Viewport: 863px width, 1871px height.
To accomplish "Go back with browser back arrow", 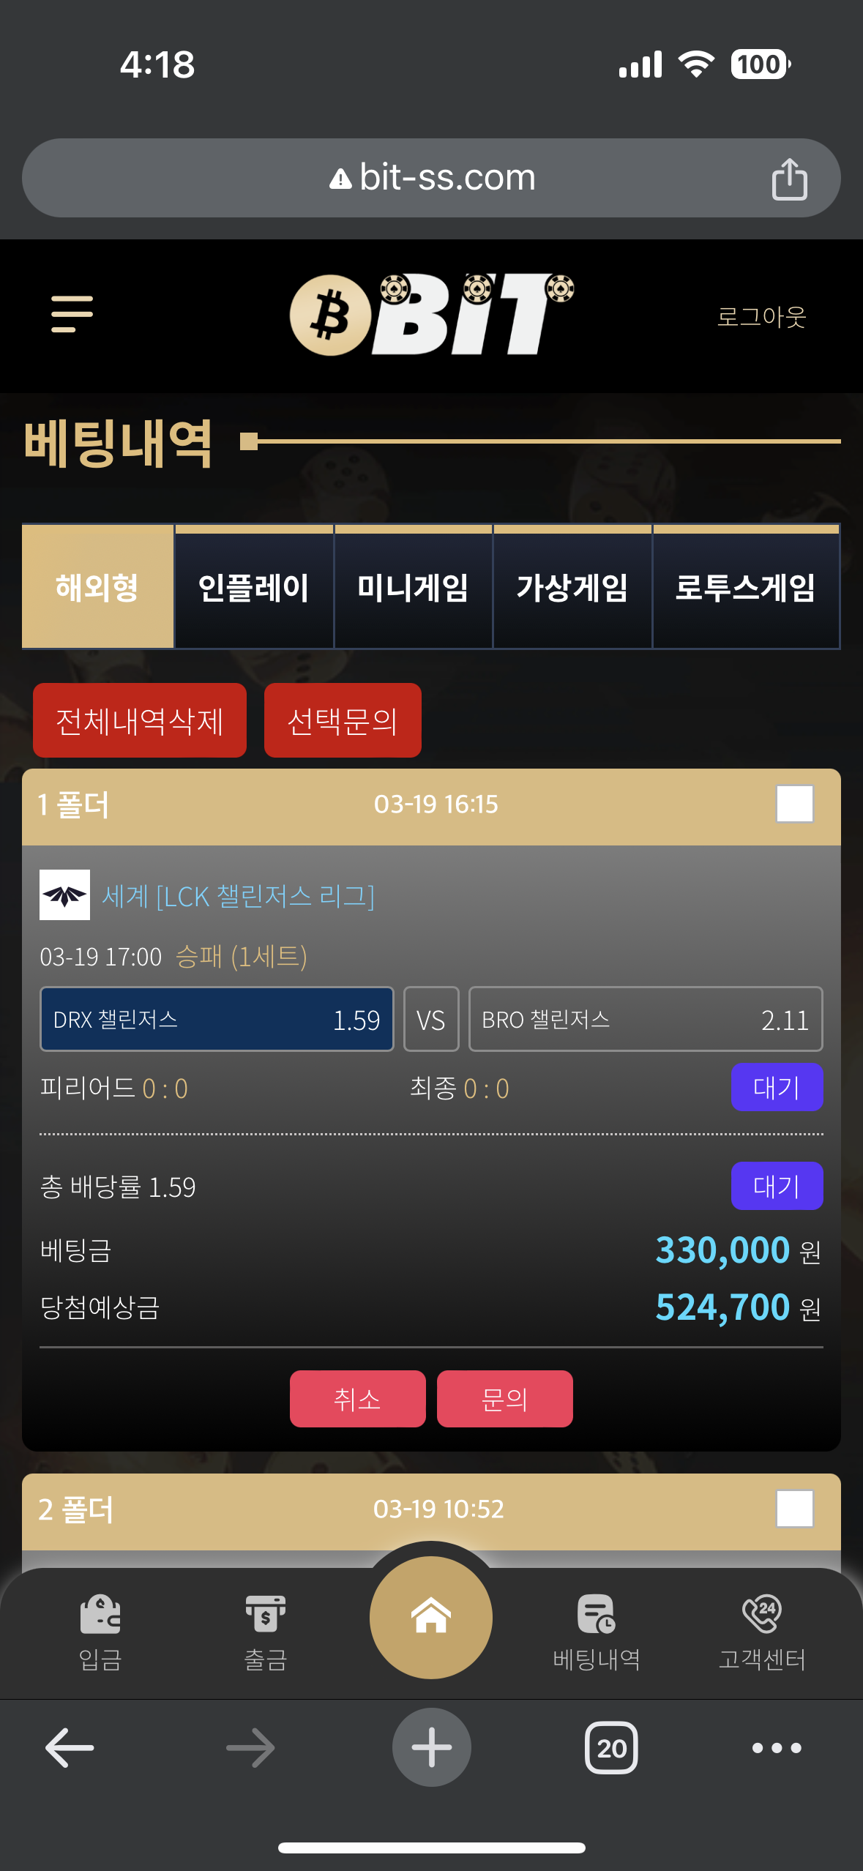I will click(70, 1748).
